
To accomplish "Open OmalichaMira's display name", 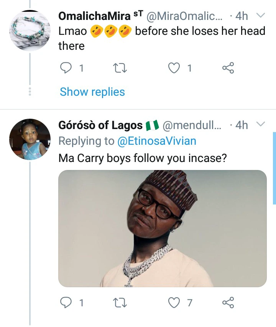I will [x=94, y=16].
